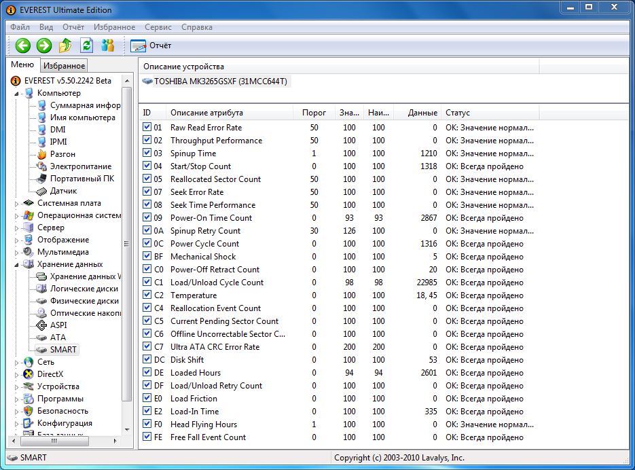635x470 pixels.
Task: Open the Разгон flame item
Action: (62, 154)
